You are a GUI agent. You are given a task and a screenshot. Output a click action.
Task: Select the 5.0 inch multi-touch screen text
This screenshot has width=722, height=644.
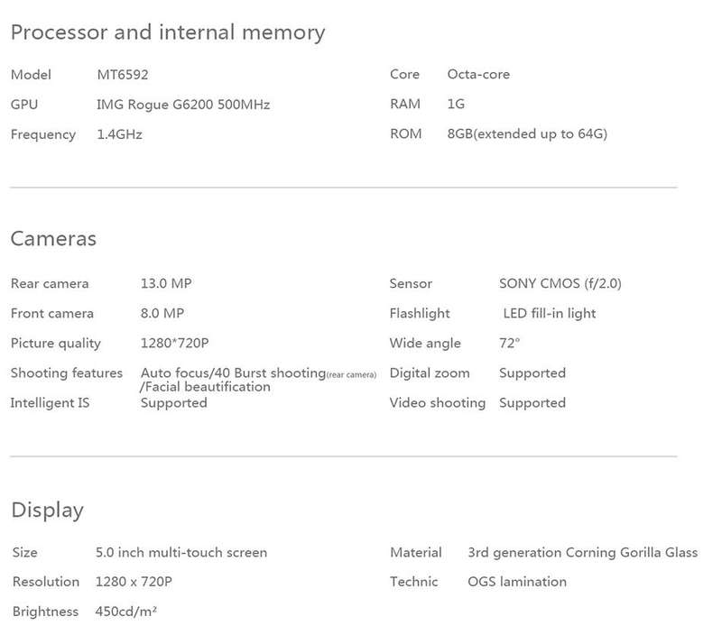181,552
